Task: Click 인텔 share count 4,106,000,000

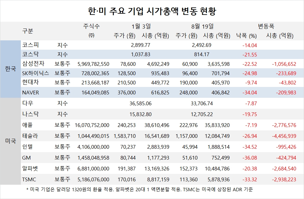Action: click(x=93, y=147)
